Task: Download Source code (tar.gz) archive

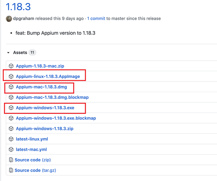Action: [x=35, y=170]
